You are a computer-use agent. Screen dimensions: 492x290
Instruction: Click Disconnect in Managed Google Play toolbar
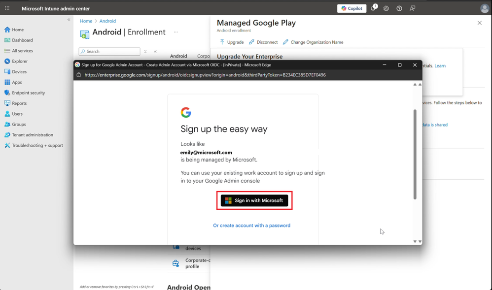[x=263, y=42]
